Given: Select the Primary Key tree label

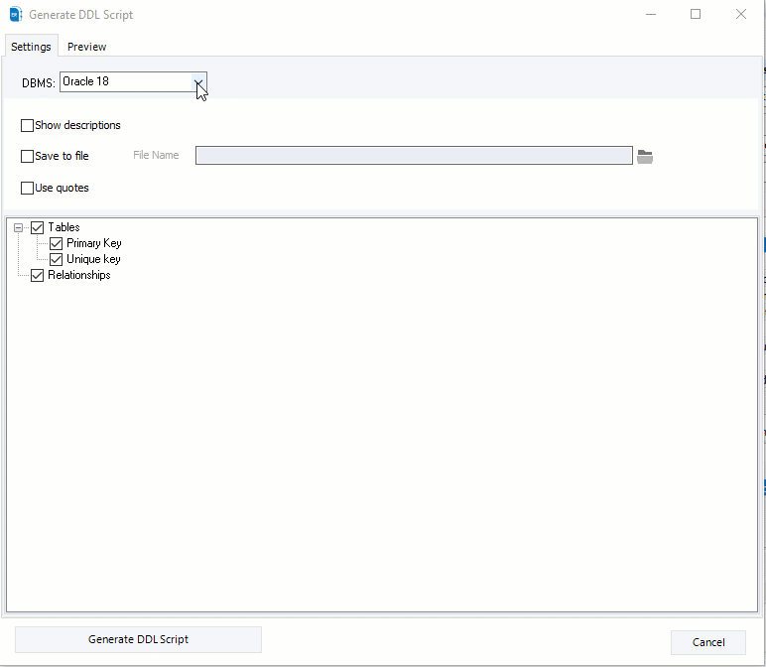Looking at the screenshot, I should coord(94,243).
